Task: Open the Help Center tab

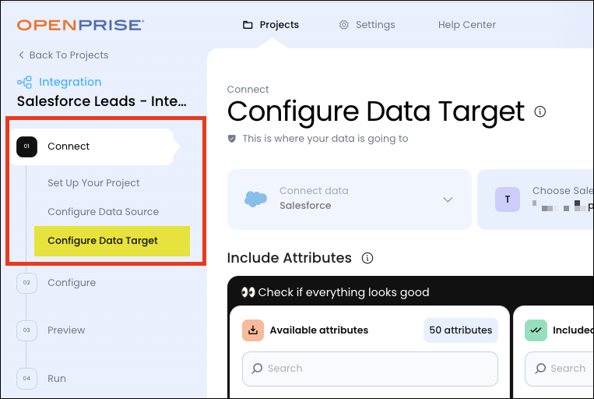Action: pos(467,25)
